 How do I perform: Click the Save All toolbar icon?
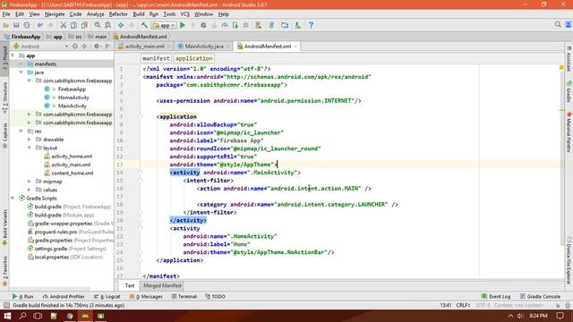coord(16,25)
